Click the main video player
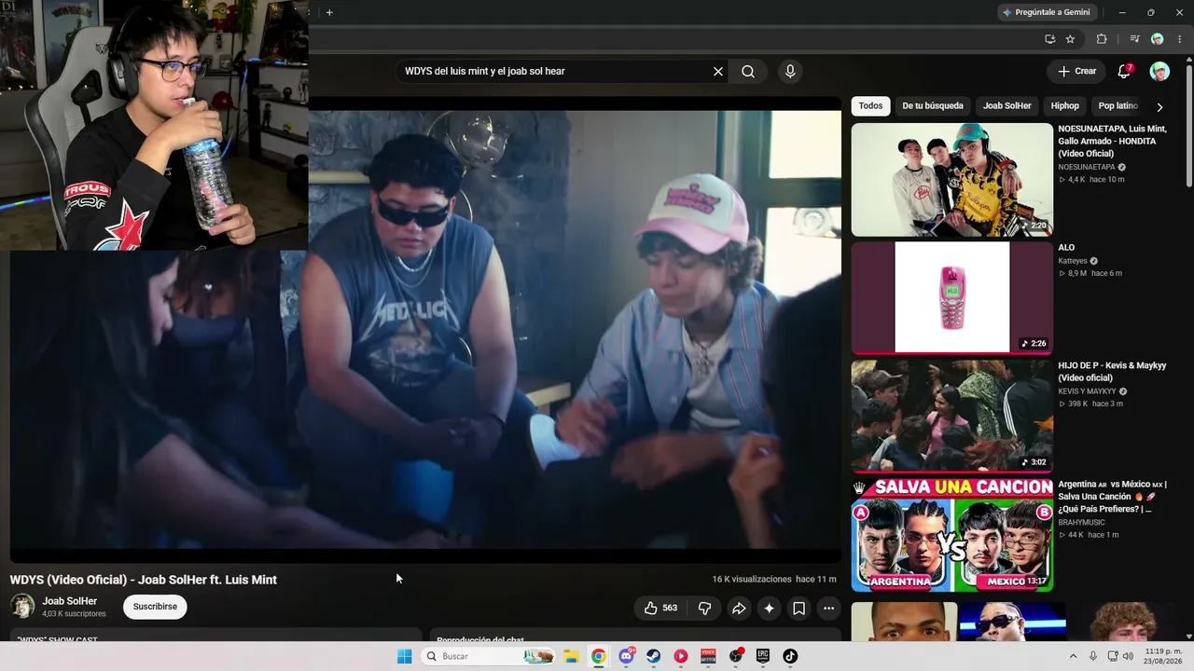The width and height of the screenshot is (1194, 671). tap(425, 329)
